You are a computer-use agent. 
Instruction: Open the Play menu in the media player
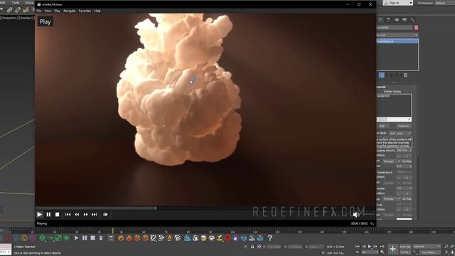pyautogui.click(x=57, y=11)
